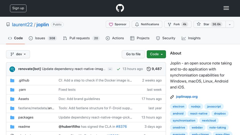Switch to the Issues tab
This screenshot has width=240, height=135.
[43, 38]
